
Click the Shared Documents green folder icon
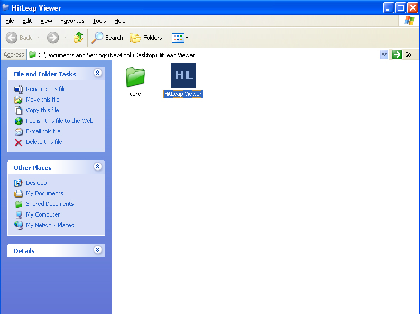[x=19, y=204]
